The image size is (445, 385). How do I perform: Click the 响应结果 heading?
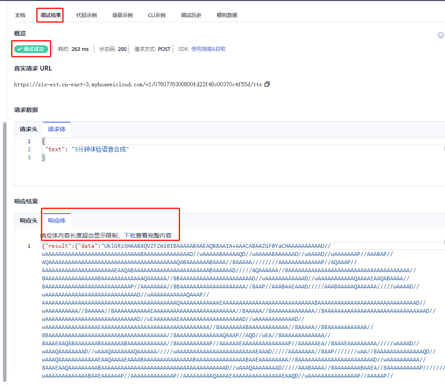(26, 201)
